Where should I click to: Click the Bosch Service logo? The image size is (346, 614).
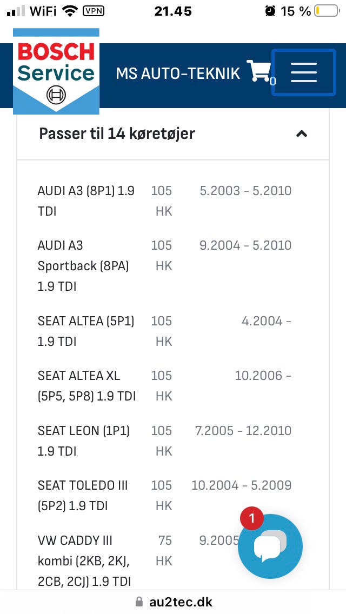tap(56, 71)
